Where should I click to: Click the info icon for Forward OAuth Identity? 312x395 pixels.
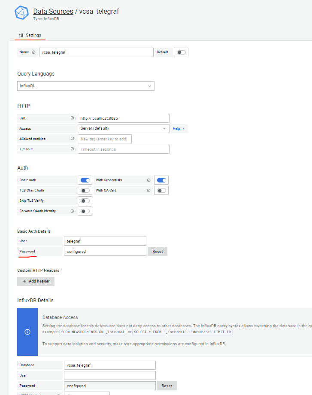pyautogui.click(x=72, y=211)
